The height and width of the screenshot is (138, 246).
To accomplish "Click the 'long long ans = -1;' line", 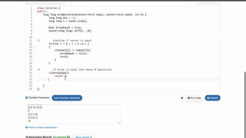I will [62, 18].
